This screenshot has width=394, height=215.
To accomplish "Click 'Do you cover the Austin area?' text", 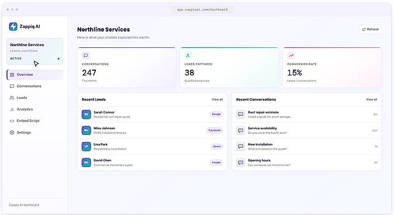I will point(267,133).
